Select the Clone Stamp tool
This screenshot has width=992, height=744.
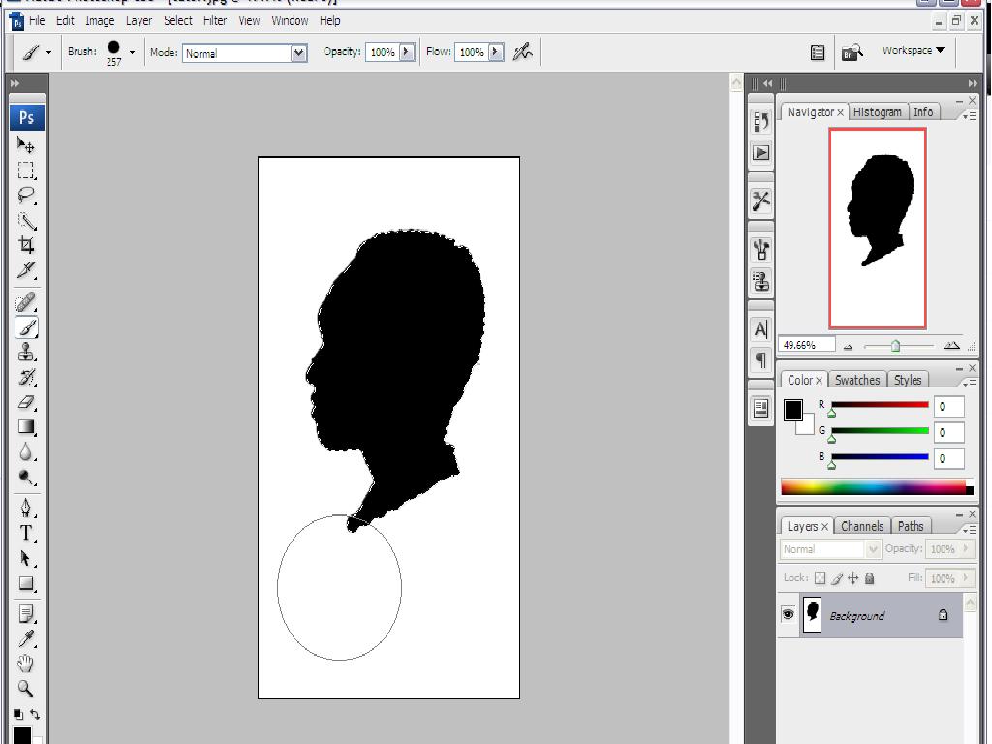click(26, 352)
